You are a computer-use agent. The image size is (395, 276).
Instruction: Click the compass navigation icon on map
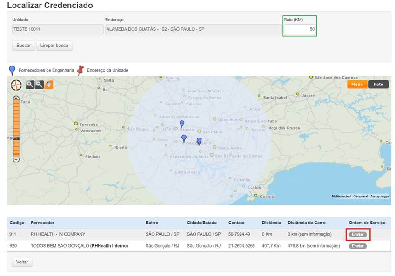point(16,85)
